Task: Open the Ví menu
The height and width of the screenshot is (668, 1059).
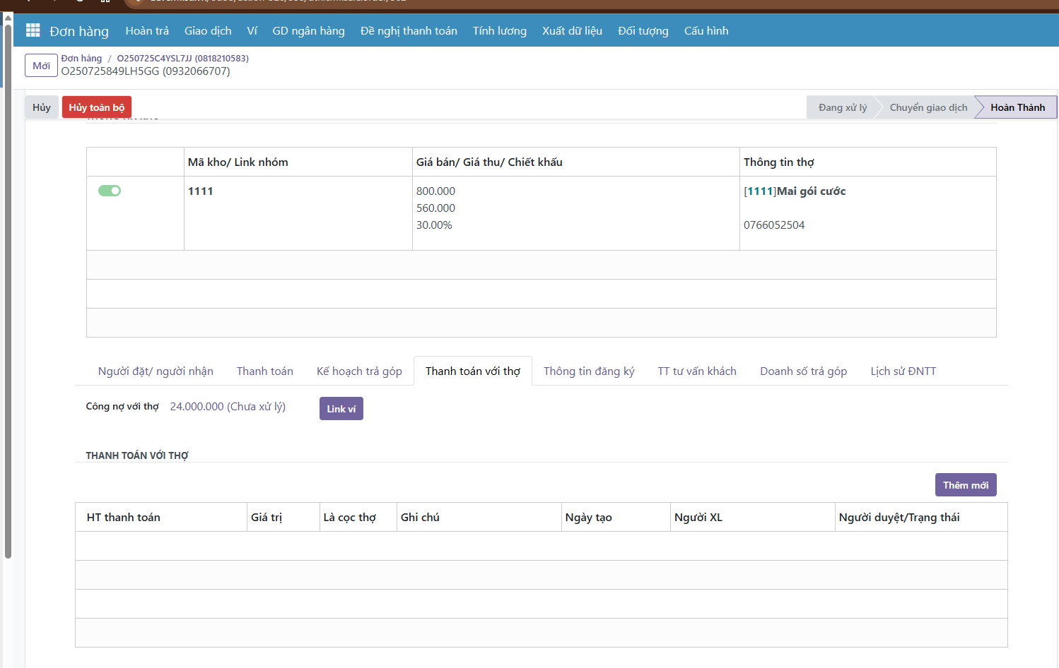Action: (x=252, y=31)
